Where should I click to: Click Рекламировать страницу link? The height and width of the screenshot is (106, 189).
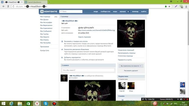(x=127, y=53)
